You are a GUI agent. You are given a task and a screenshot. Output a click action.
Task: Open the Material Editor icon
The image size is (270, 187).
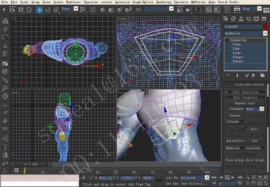(227, 10)
